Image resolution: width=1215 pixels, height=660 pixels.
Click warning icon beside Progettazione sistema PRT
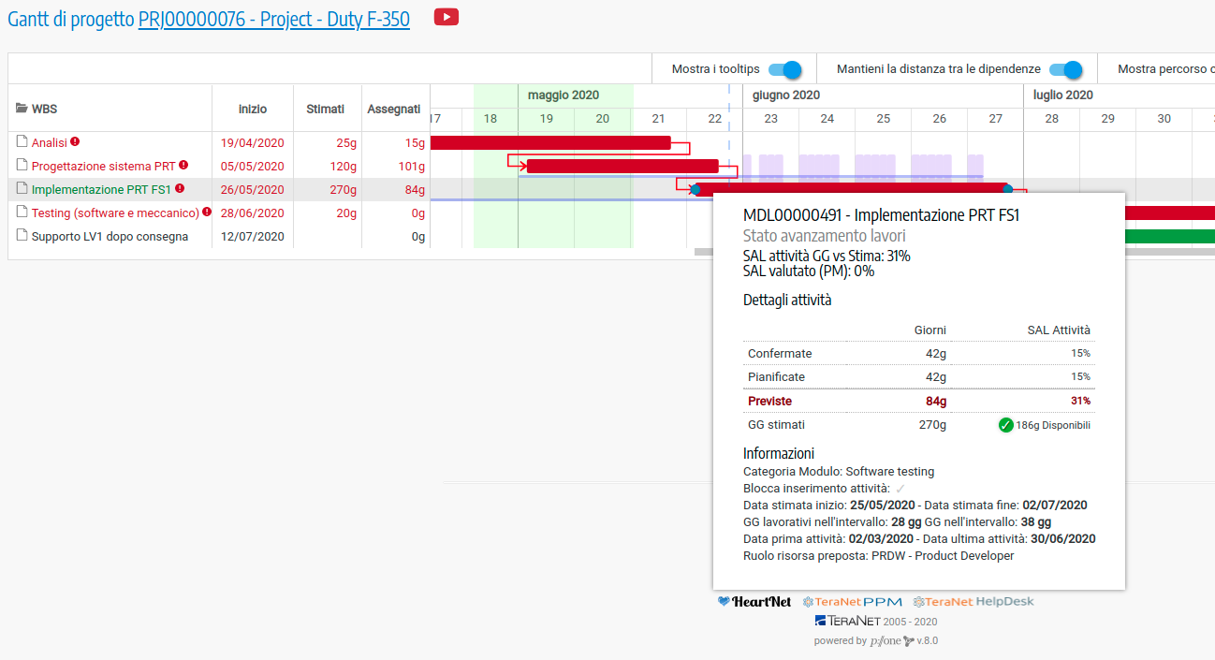[183, 166]
